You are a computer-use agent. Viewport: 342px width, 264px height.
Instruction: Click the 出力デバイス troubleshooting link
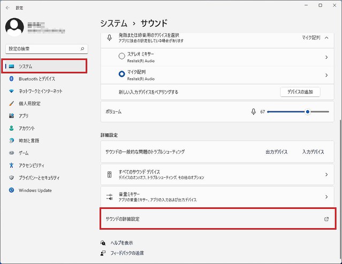tap(276, 152)
